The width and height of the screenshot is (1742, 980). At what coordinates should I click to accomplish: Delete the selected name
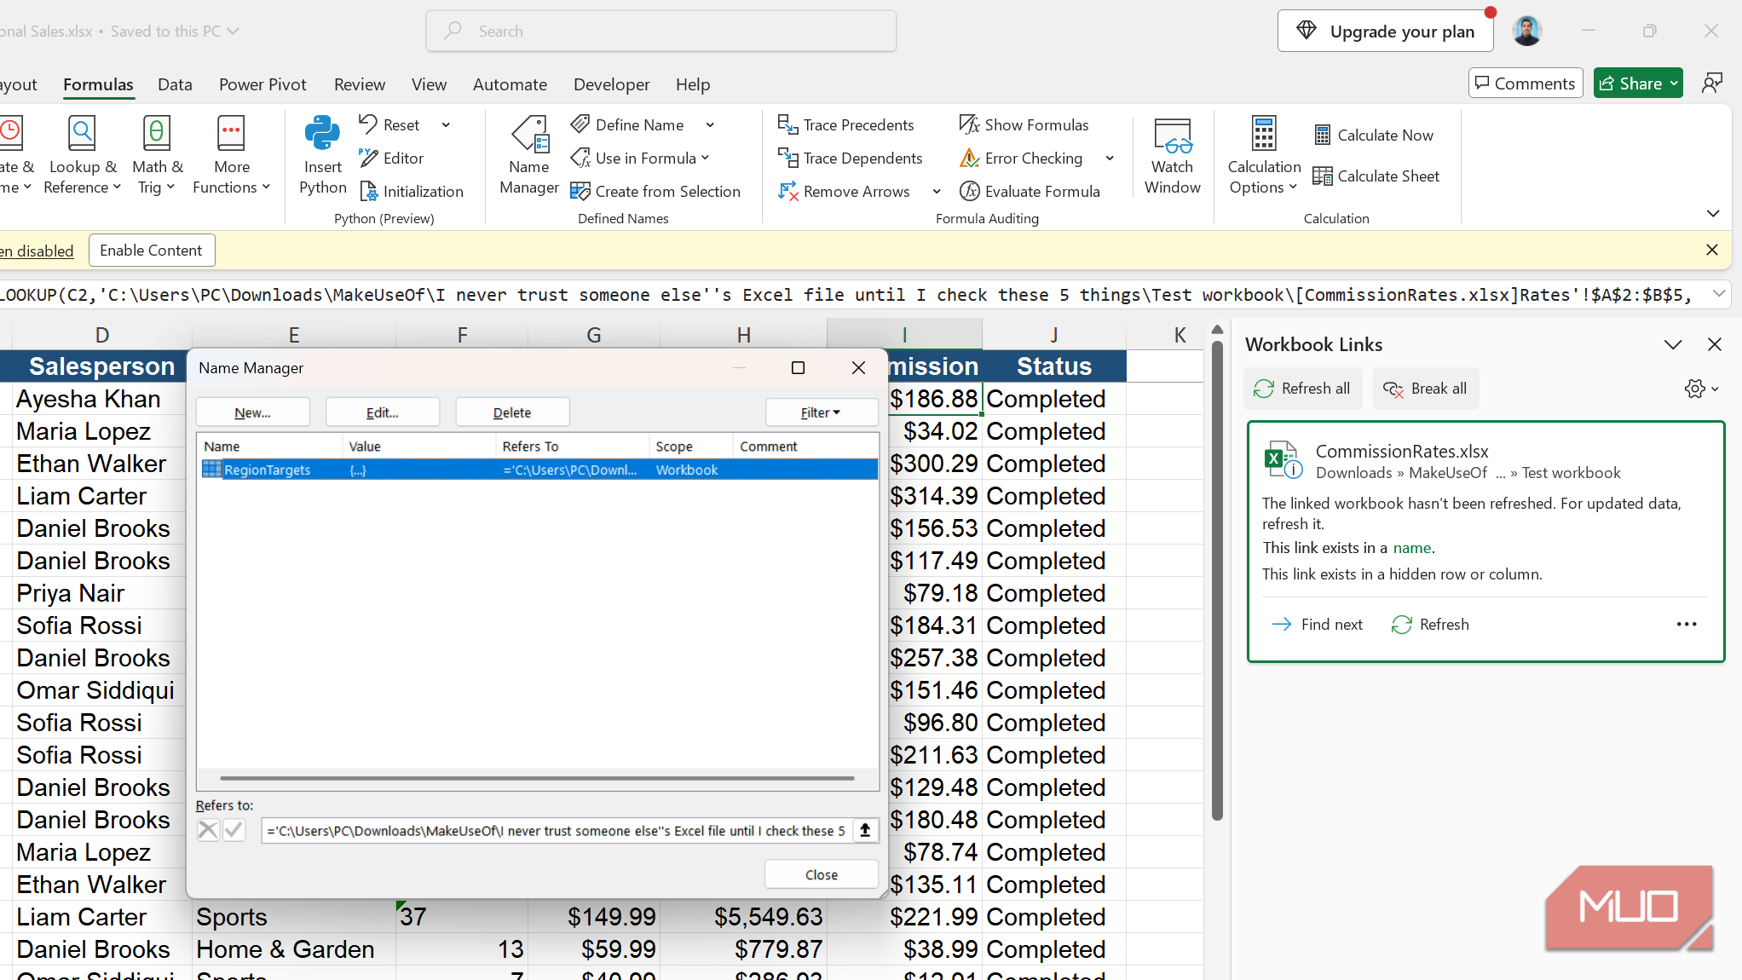tap(512, 412)
